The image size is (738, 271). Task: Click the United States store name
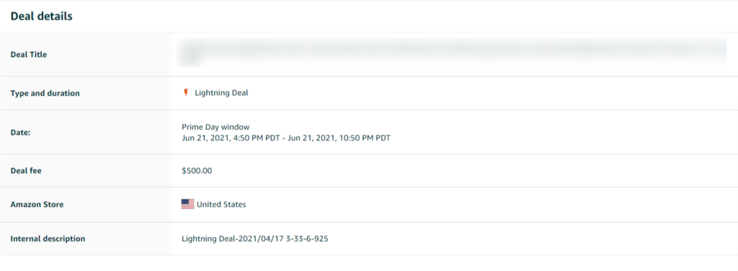pyautogui.click(x=221, y=205)
